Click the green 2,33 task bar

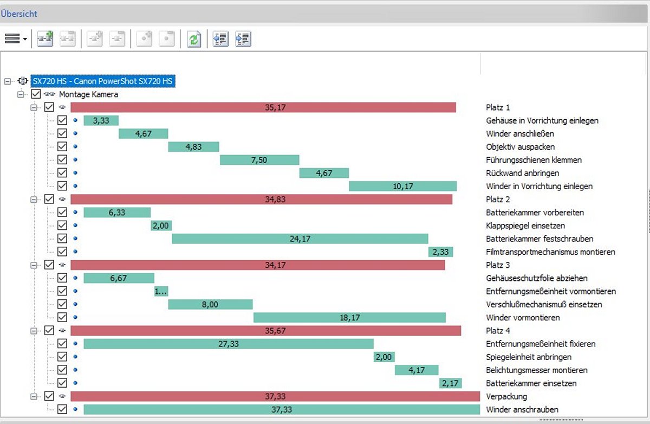point(441,252)
